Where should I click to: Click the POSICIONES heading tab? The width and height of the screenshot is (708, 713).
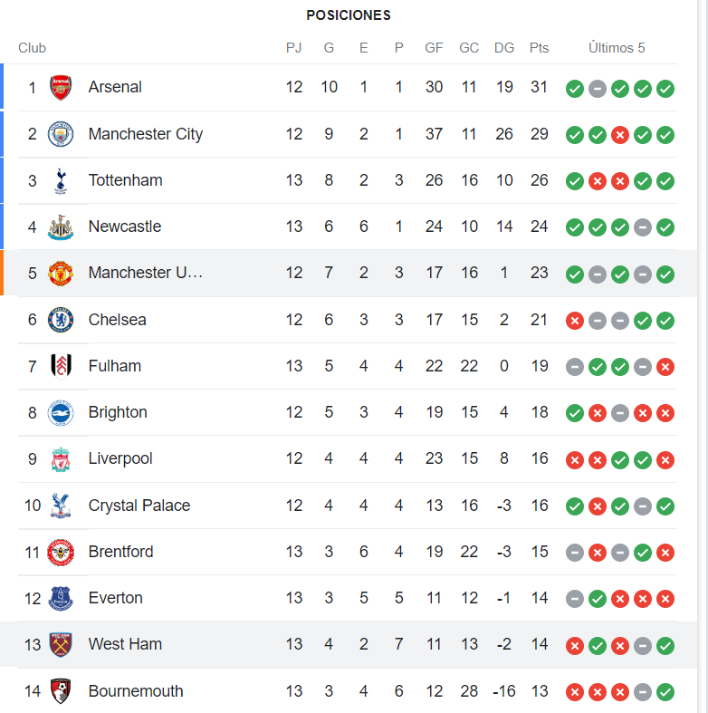pyautogui.click(x=349, y=15)
